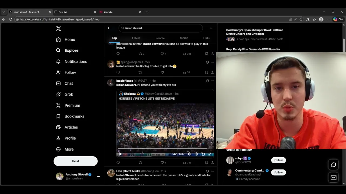The height and width of the screenshot is (194, 346).
Task: Switch to the Lists results tab
Action: click(206, 38)
